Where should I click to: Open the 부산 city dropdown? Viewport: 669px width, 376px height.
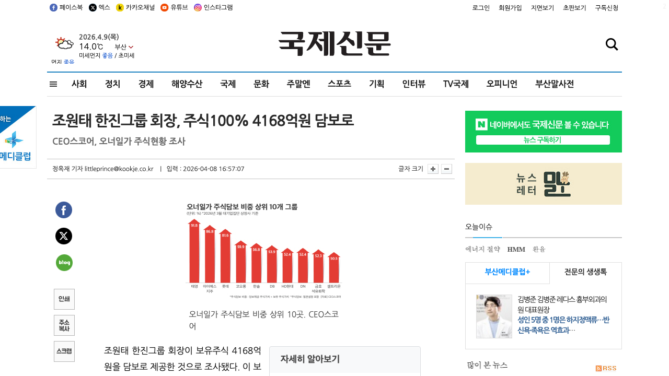click(x=124, y=47)
